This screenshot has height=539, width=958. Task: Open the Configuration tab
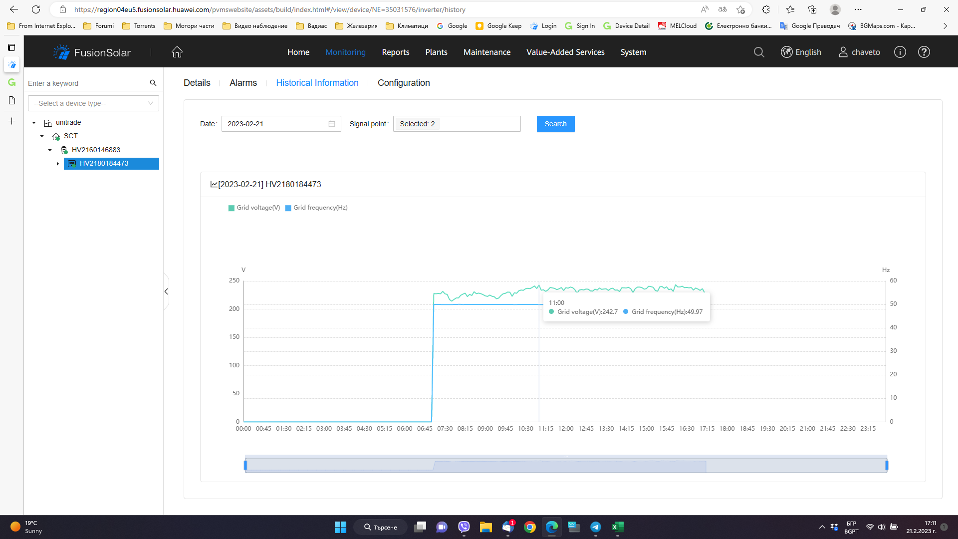pyautogui.click(x=403, y=83)
